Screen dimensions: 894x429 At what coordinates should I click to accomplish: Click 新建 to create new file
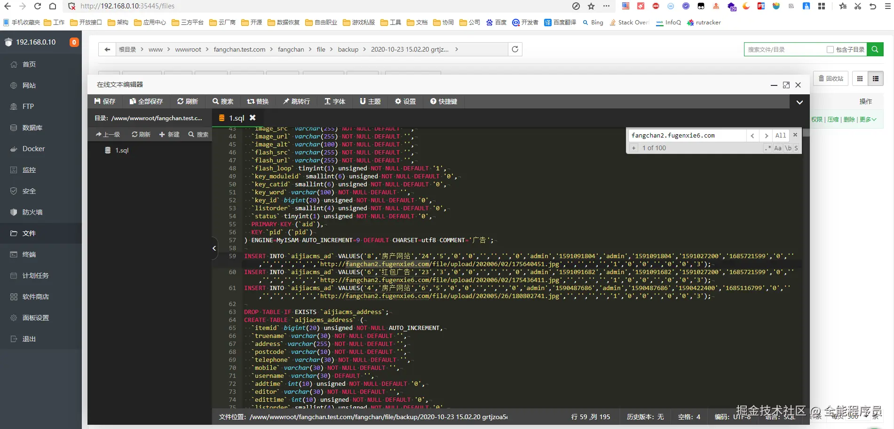169,135
